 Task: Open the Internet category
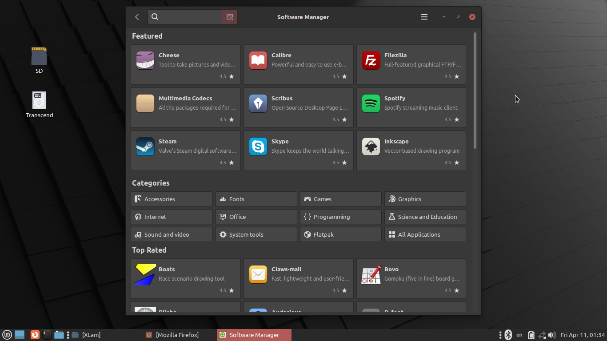(172, 217)
